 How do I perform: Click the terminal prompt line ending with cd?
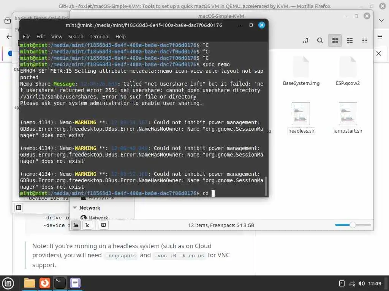click(x=117, y=193)
